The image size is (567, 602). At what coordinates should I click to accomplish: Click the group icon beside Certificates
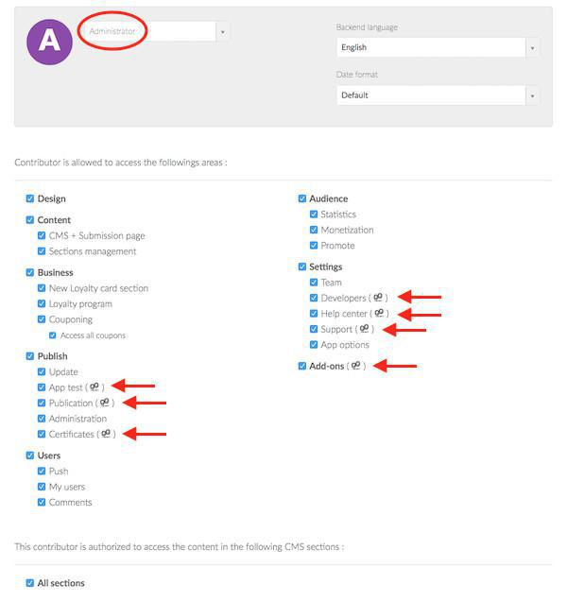click(107, 434)
